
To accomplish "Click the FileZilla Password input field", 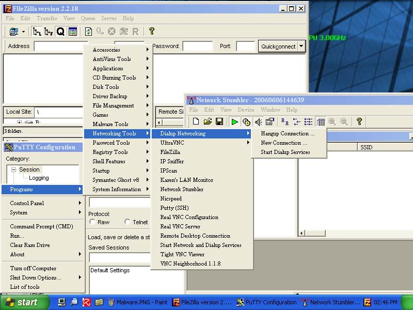I will [197, 47].
